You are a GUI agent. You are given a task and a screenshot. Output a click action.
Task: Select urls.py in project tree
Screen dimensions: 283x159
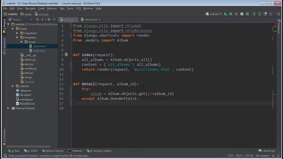pyautogui.click(x=27, y=77)
